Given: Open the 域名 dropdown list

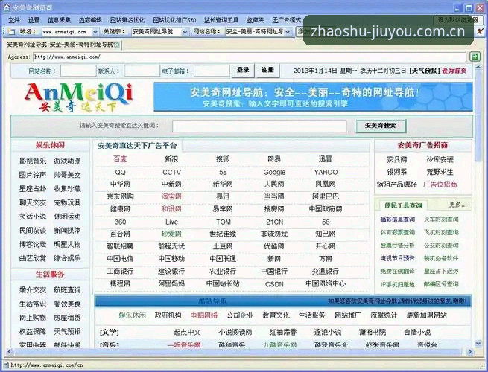Looking at the screenshot, I should click(95, 32).
